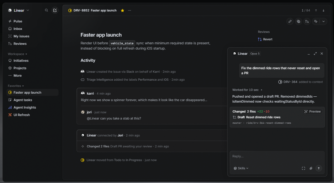
Task: Open the search icon in the sidebar
Action: [46, 10]
